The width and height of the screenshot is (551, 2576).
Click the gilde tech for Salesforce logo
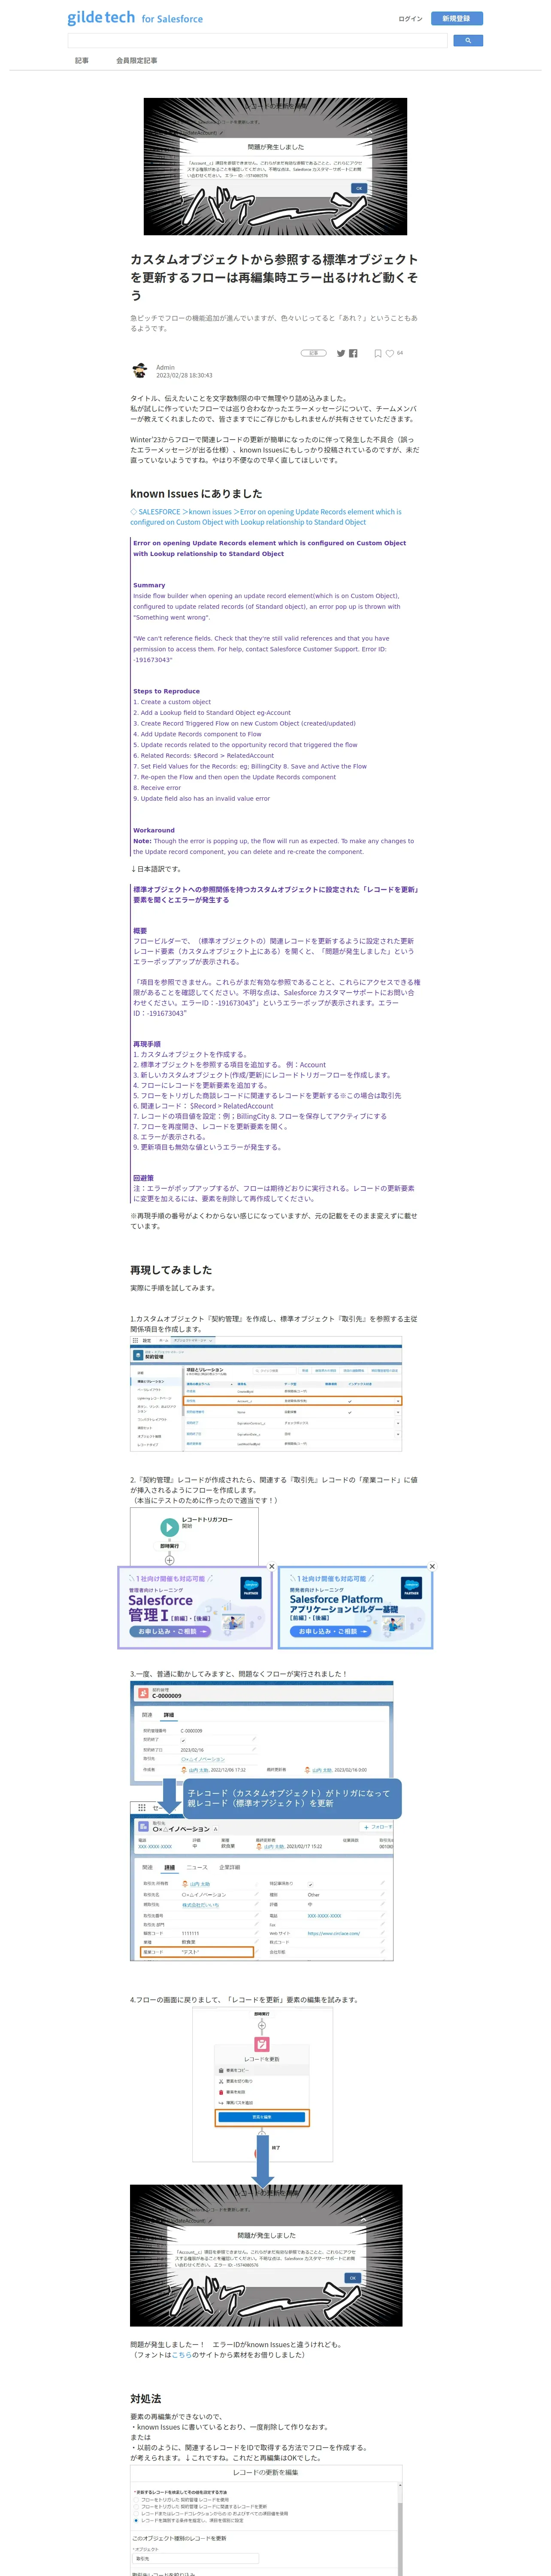(135, 18)
